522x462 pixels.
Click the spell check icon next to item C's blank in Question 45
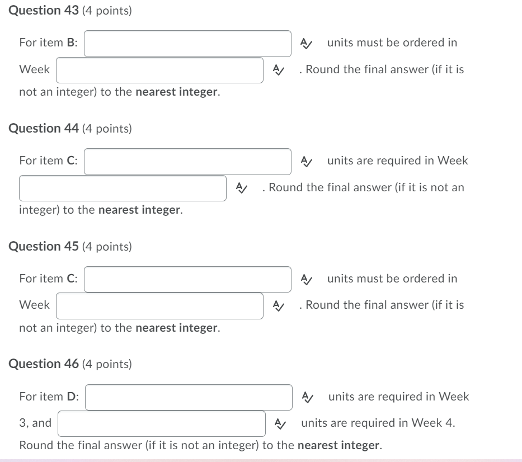click(x=305, y=278)
